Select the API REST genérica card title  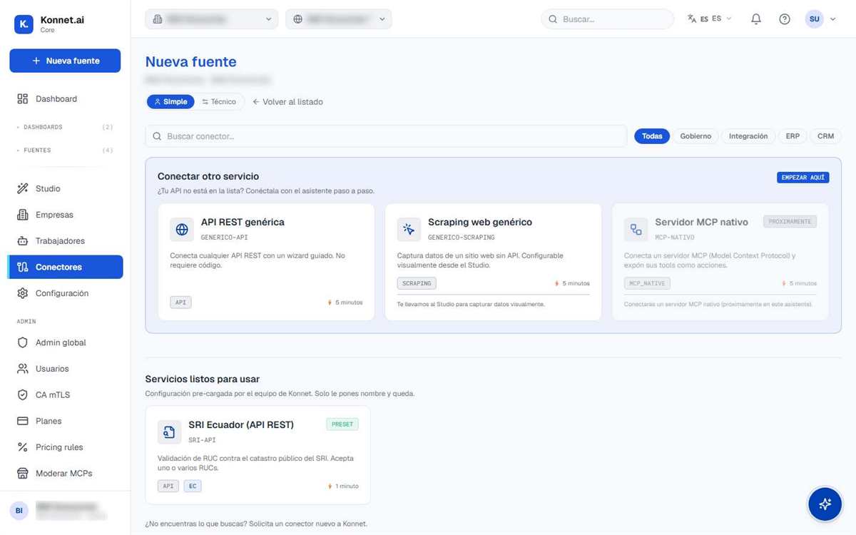click(x=243, y=222)
